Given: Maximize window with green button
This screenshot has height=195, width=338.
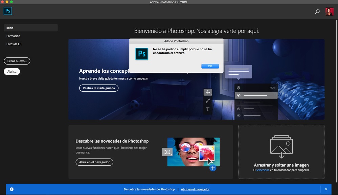Looking at the screenshot, I should 12,2.
